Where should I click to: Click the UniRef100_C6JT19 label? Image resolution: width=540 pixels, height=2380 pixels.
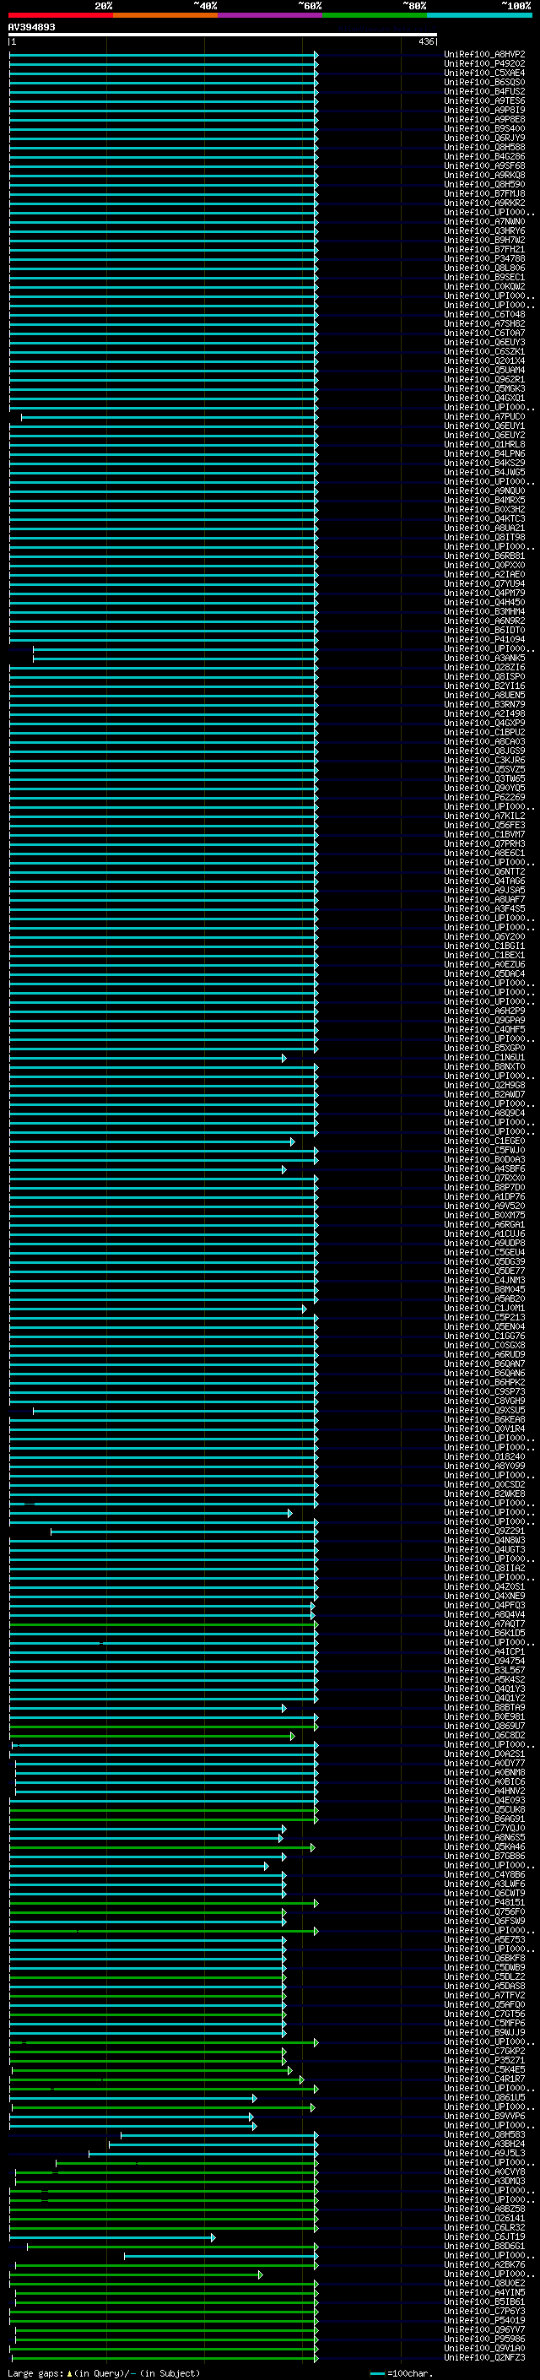click(484, 2236)
